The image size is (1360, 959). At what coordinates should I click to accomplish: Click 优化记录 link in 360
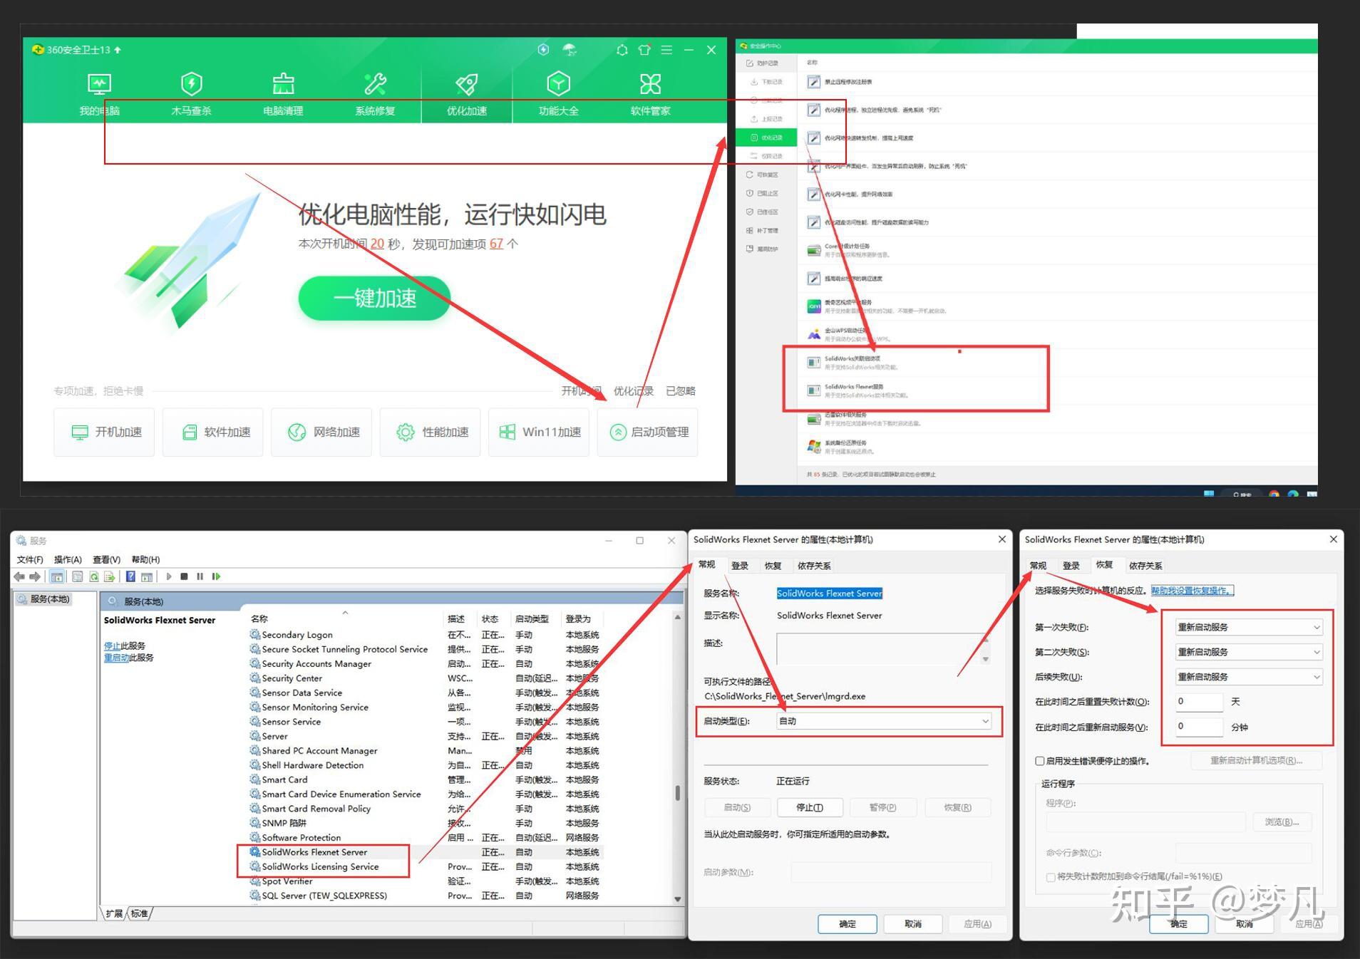pyautogui.click(x=633, y=390)
